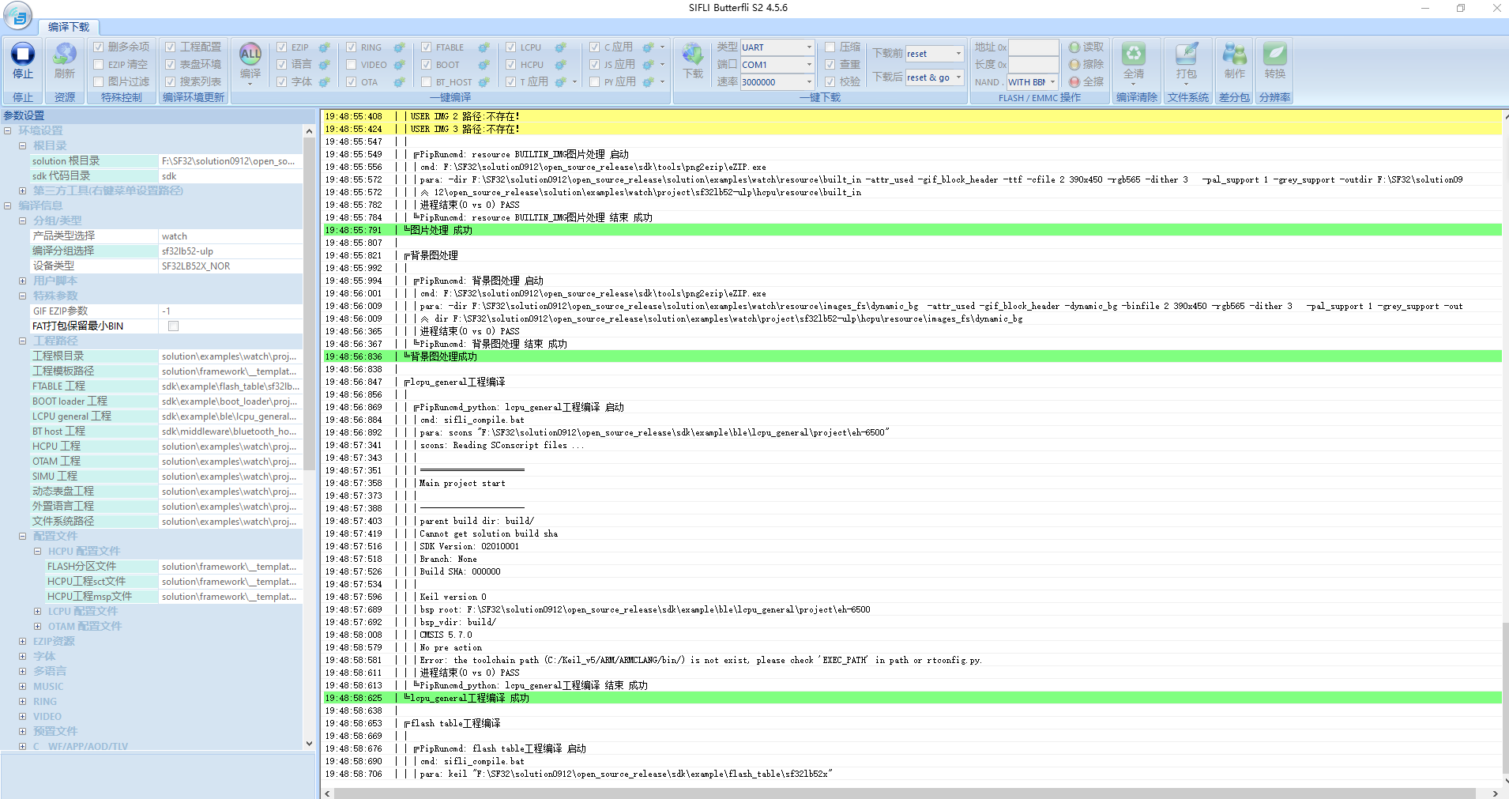
Task: Enable the VIDEO checkbox
Action: [x=352, y=65]
